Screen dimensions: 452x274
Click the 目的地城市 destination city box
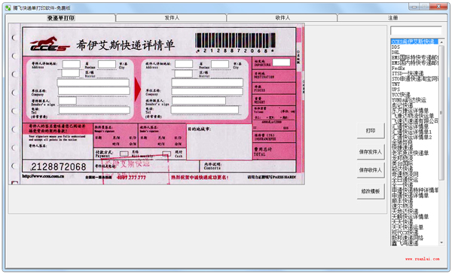[x=219, y=142]
